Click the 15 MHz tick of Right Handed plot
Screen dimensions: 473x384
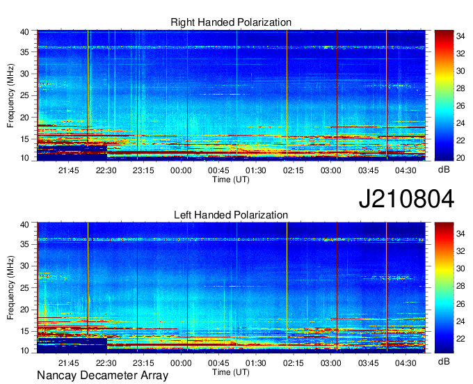pos(24,139)
